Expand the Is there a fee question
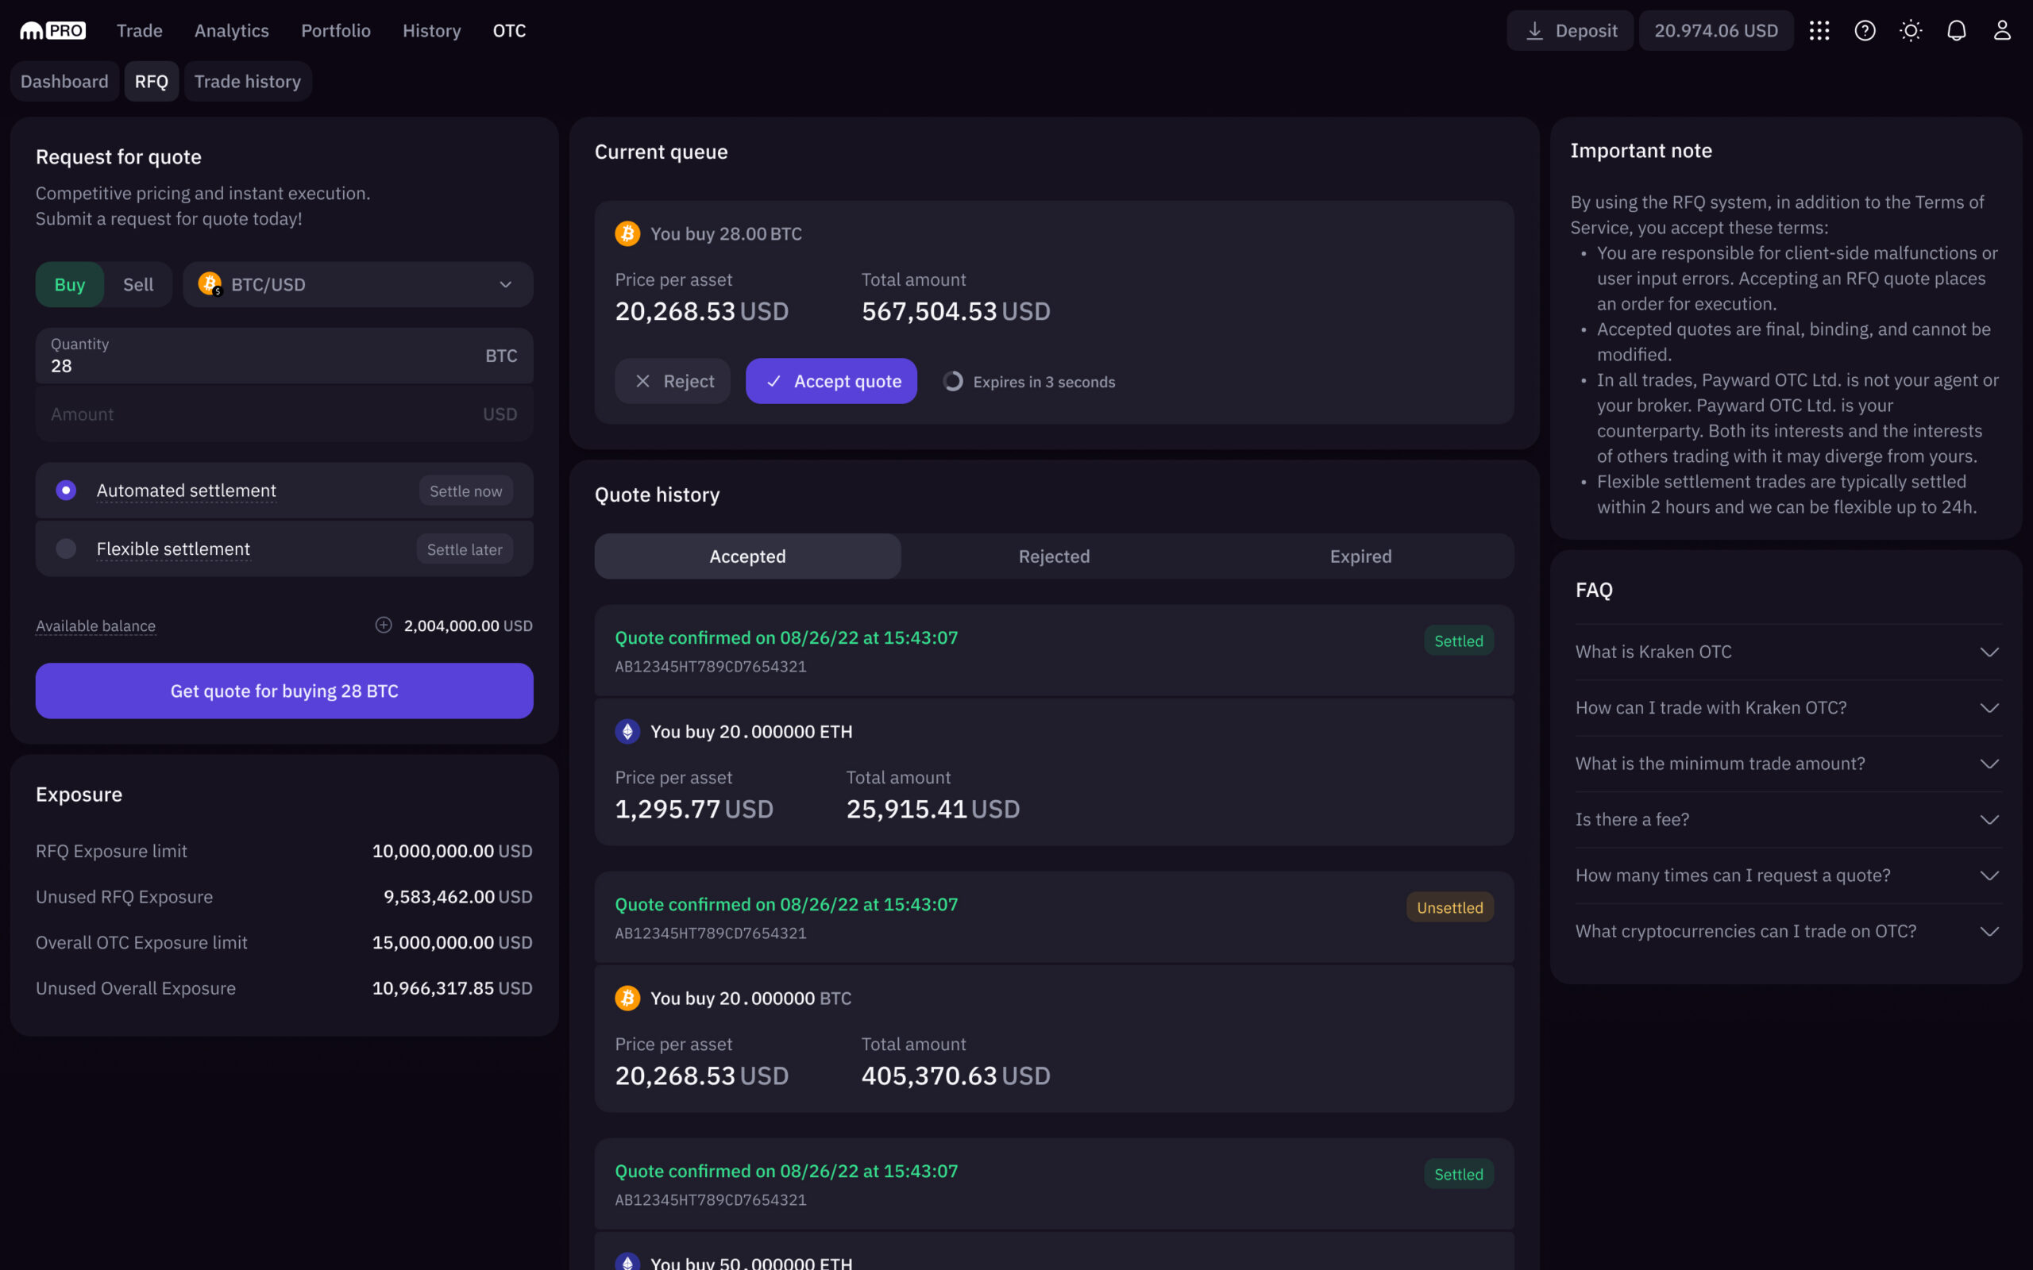Image resolution: width=2033 pixels, height=1270 pixels. [1788, 819]
